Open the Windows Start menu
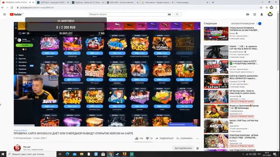 [3, 154]
